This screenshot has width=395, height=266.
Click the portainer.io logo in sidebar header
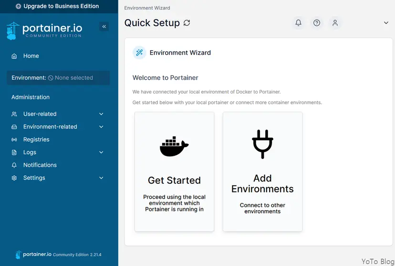[x=44, y=31]
